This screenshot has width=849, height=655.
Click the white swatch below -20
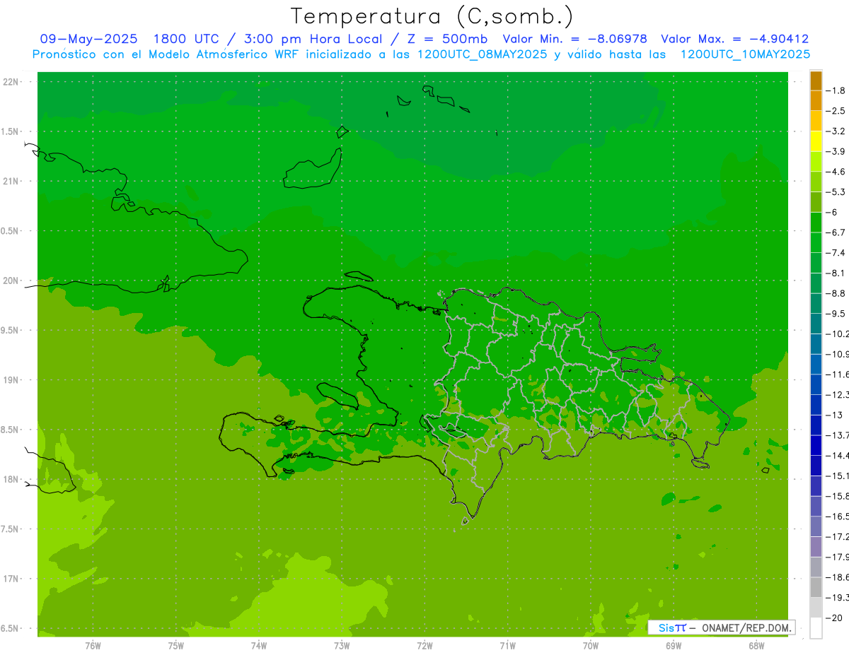816,627
